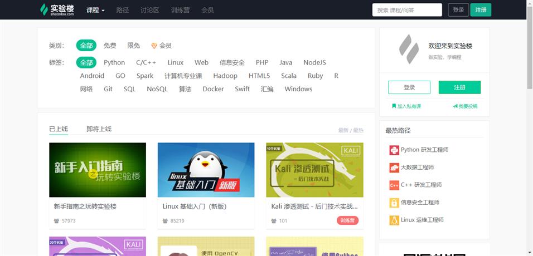Image resolution: width=533 pixels, height=256 pixels.
Task: Open the Python 研发工程师 path icon
Action: click(394, 150)
